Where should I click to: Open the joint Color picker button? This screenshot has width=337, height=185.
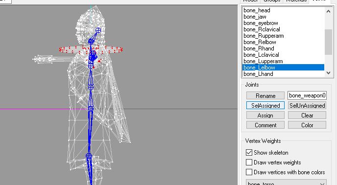point(307,125)
